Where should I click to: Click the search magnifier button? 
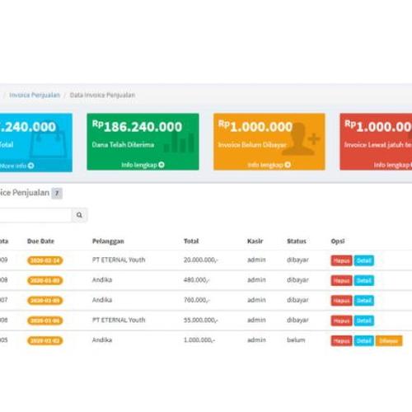[79, 215]
